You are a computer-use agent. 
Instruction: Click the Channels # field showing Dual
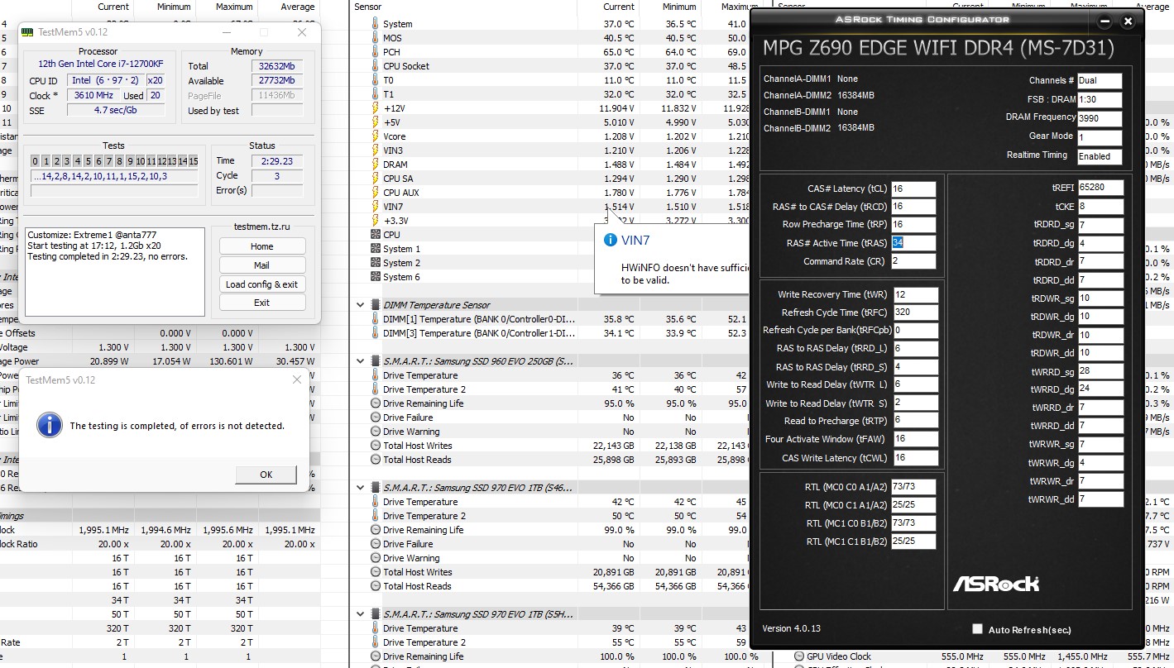[x=1100, y=81]
